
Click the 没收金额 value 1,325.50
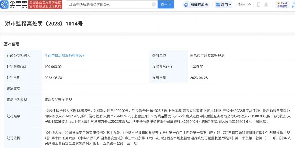click(197, 67)
